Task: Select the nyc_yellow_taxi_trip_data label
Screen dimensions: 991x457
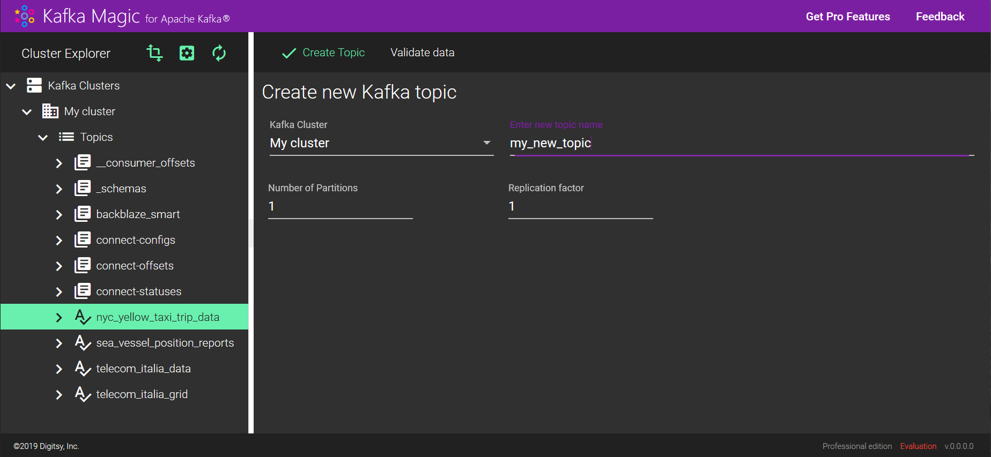Action: click(x=158, y=317)
